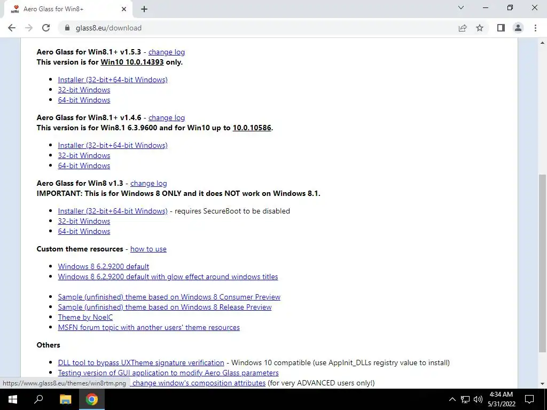Open Chrome three-dot menu
This screenshot has height=410, width=547.
click(535, 28)
